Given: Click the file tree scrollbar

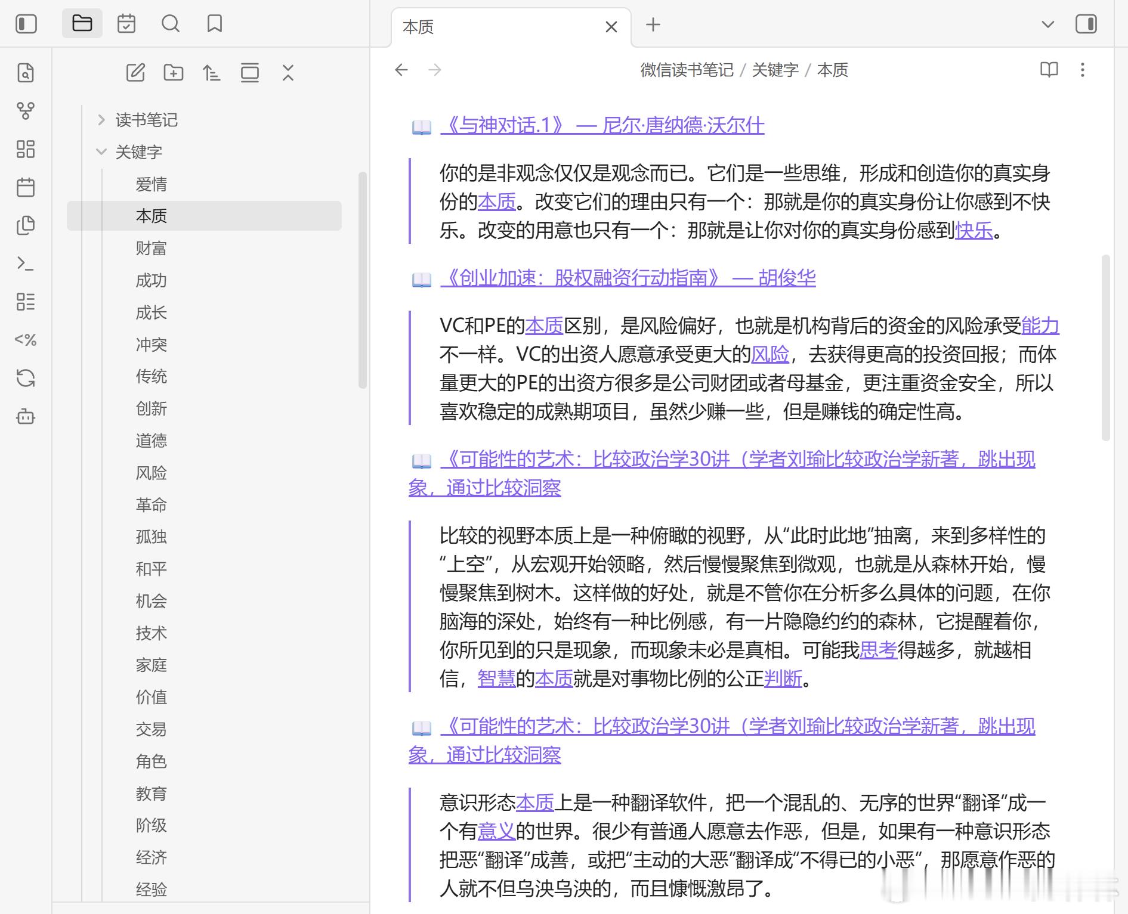Looking at the screenshot, I should coord(362,280).
